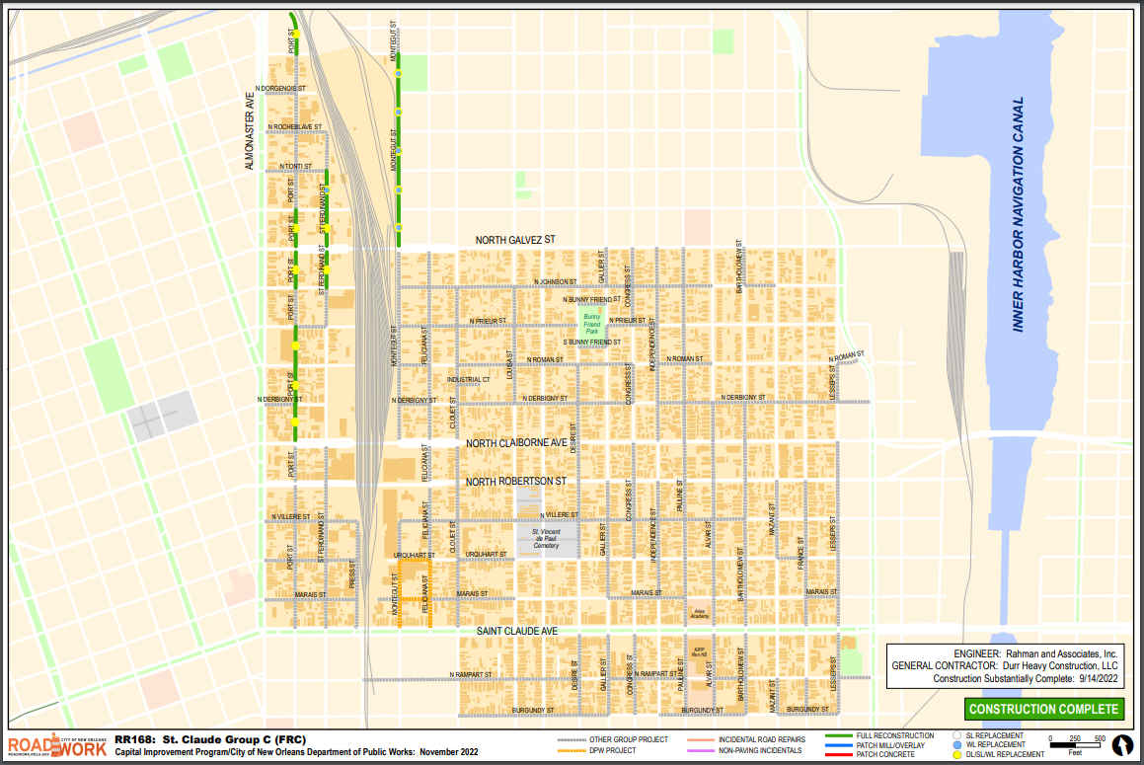Click the N Johnson St label
The height and width of the screenshot is (765, 1144).
[x=555, y=281]
